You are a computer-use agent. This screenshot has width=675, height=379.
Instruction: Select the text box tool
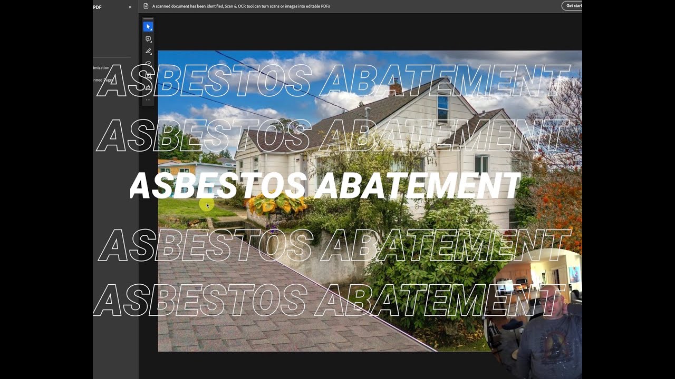pyautogui.click(x=148, y=76)
